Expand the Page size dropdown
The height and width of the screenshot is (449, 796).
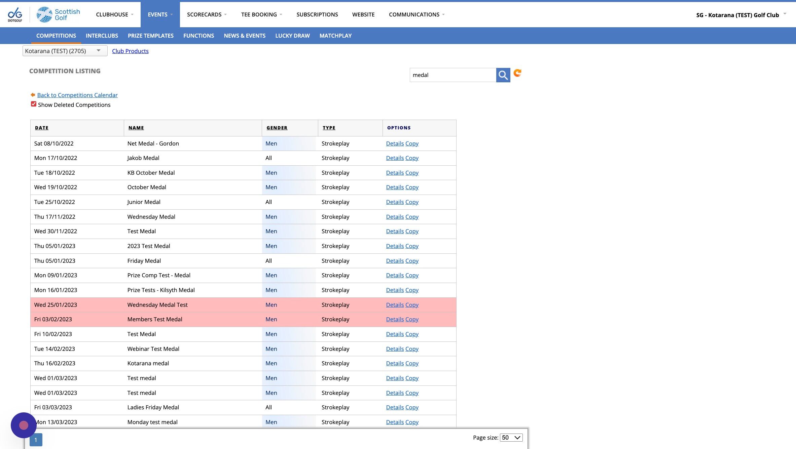[511, 437]
